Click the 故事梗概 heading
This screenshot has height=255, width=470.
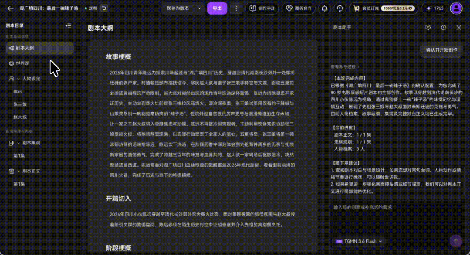[118, 57]
